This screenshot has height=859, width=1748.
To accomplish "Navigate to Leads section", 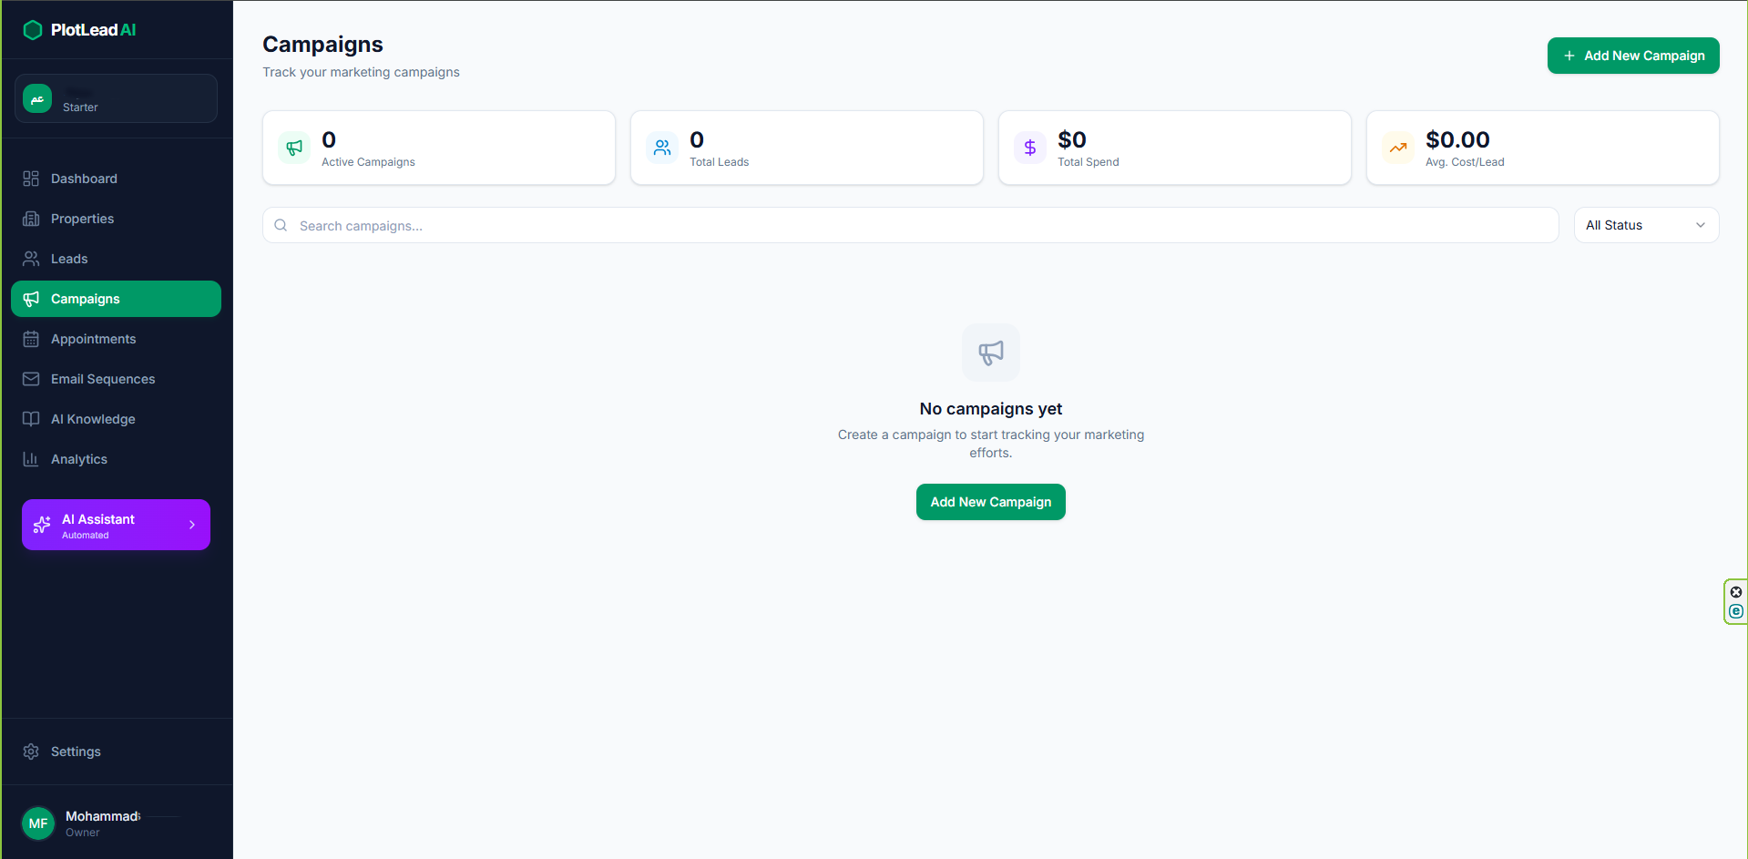I will pyautogui.click(x=116, y=259).
